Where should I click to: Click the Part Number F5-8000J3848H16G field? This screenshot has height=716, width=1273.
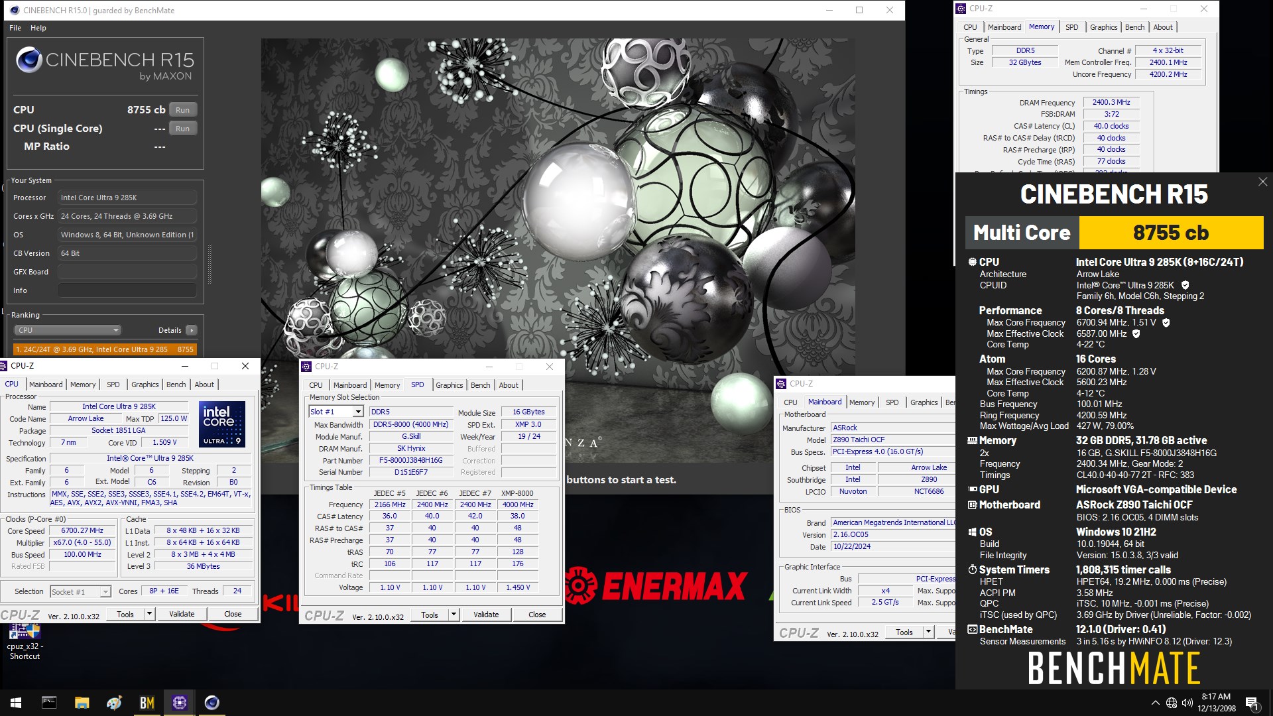[x=410, y=460]
